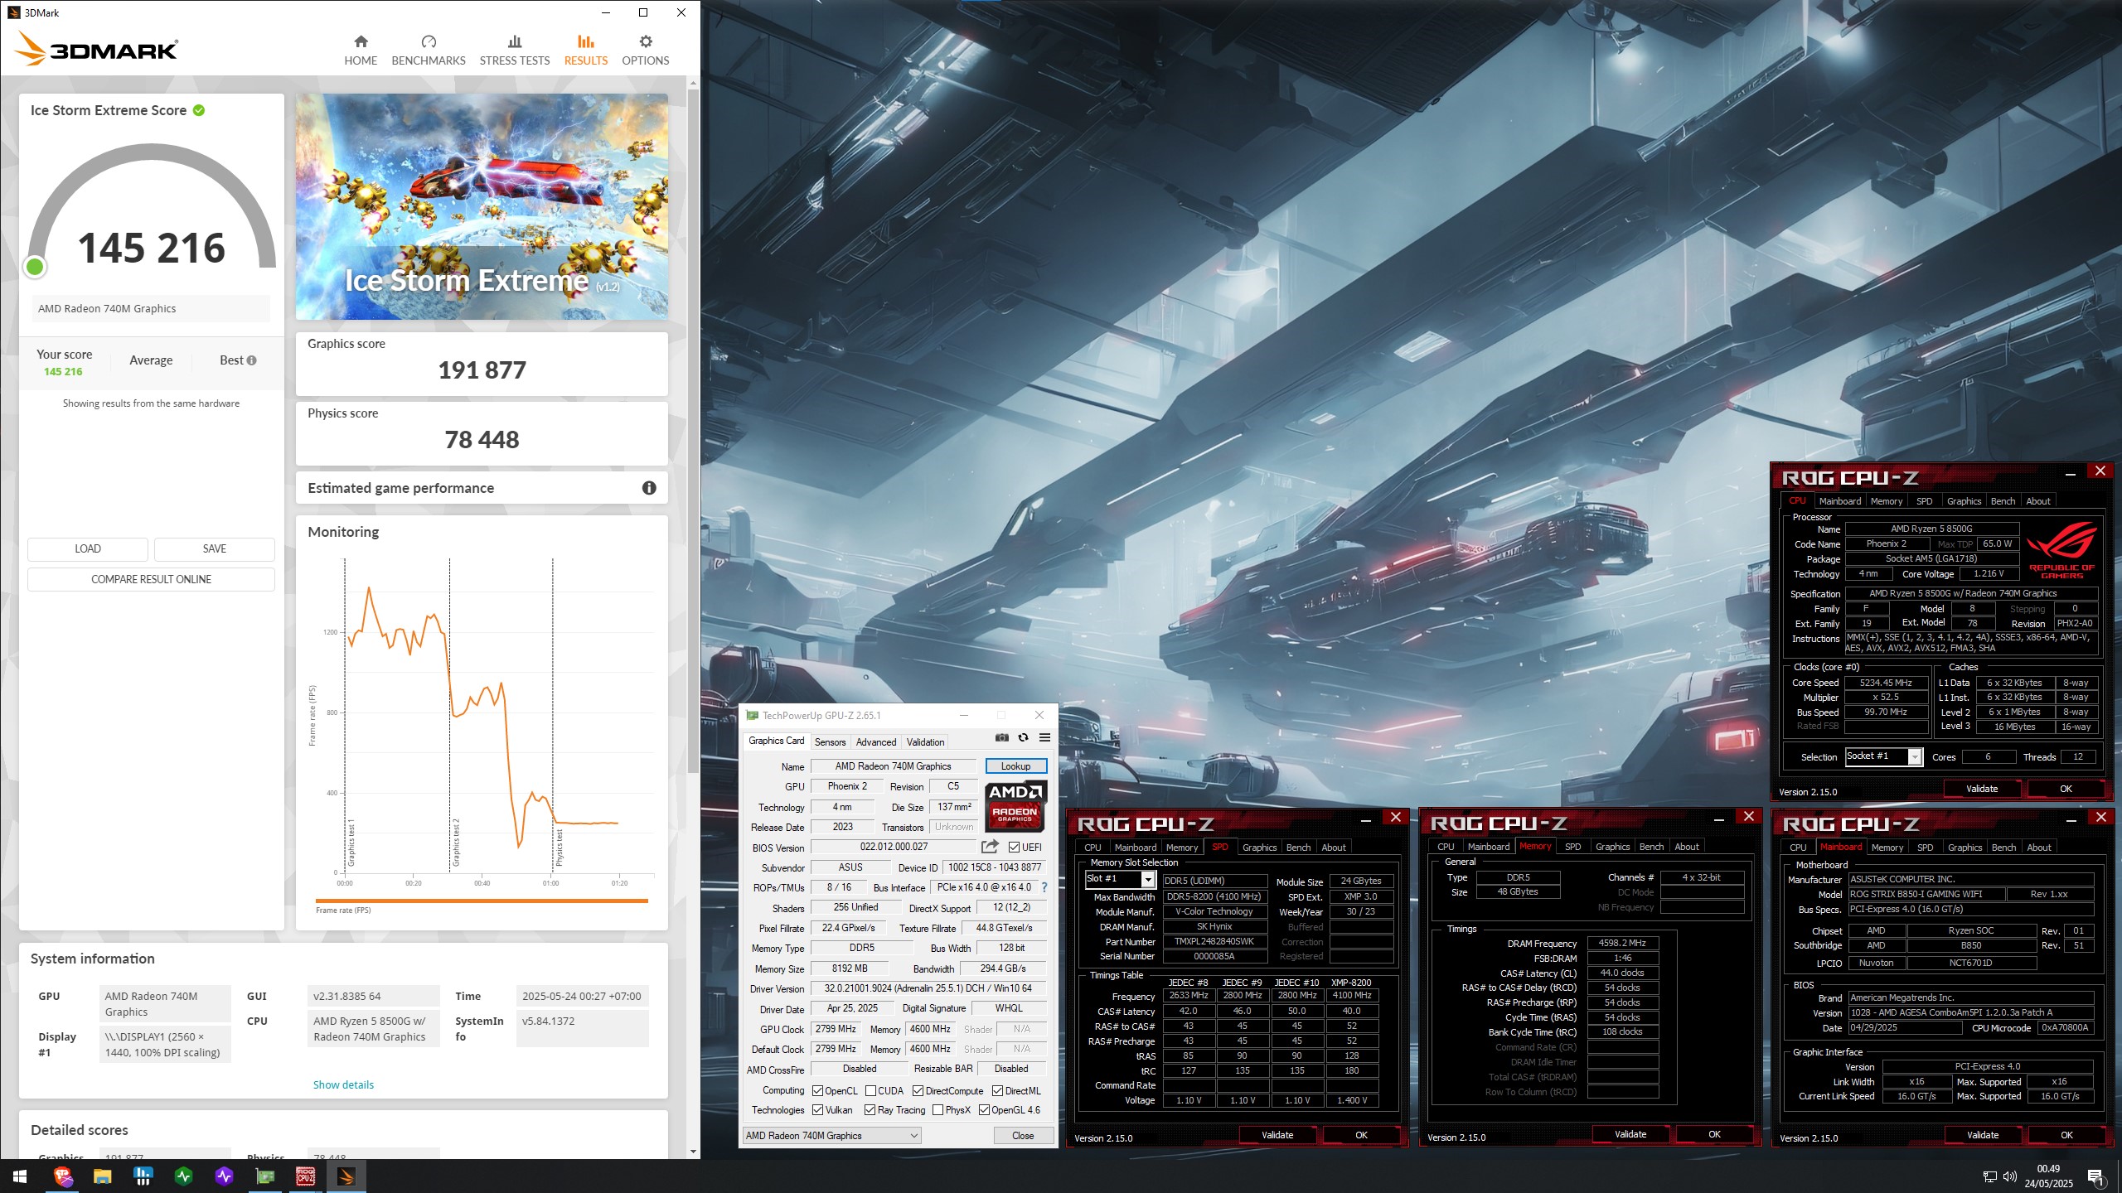
Task: Click the ROG CPU-Z taskbar icon
Action: point(306,1176)
